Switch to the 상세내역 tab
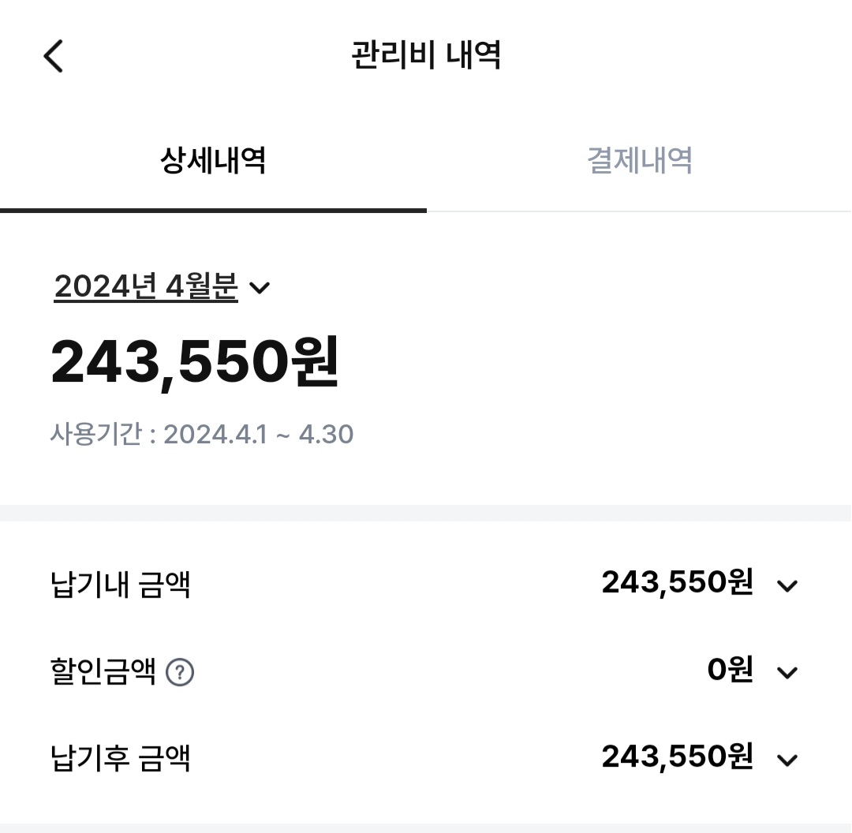Viewport: 852px width, 833px height. [213, 161]
